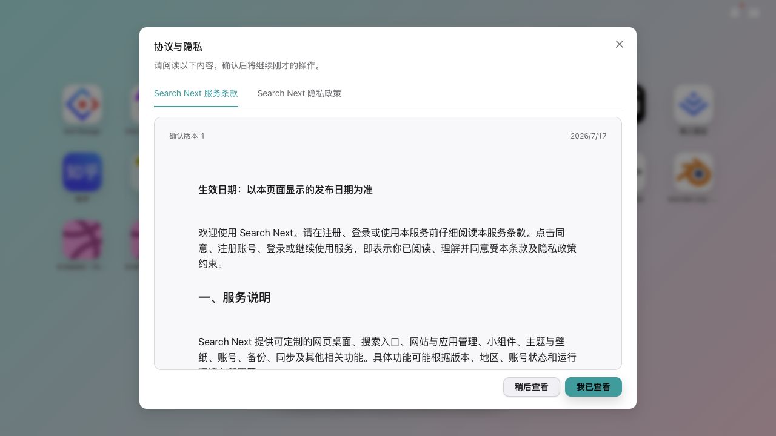The height and width of the screenshot is (436, 776).
Task: Open the blue layered-stack icon behind dialog
Action: coord(693,104)
